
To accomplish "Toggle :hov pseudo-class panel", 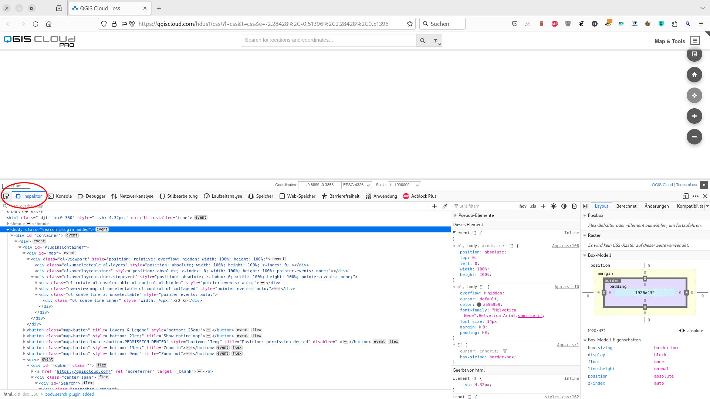I will tap(523, 206).
